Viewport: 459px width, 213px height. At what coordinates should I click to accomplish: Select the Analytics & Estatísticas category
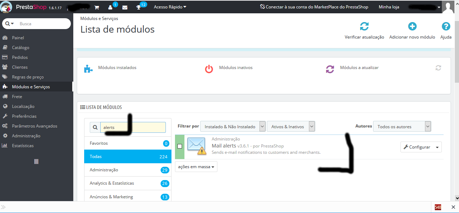(x=128, y=183)
